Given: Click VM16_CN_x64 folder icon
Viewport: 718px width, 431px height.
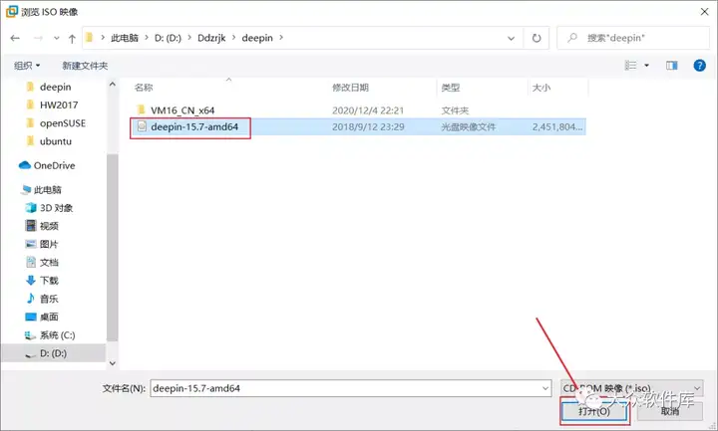Looking at the screenshot, I should click(x=141, y=109).
